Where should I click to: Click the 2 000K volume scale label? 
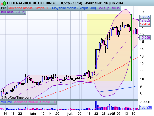(x=145, y=102)
